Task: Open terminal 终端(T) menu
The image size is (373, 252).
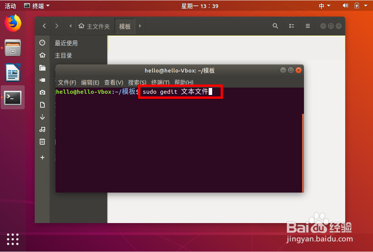Action: point(160,82)
